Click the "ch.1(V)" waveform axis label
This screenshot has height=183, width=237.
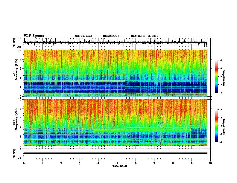point(14,42)
